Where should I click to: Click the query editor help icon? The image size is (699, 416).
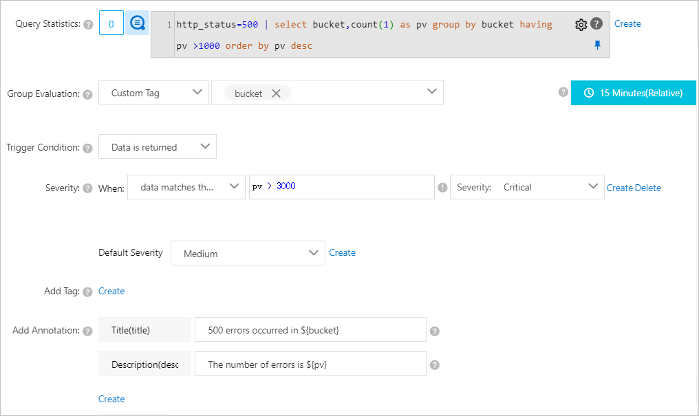[596, 23]
